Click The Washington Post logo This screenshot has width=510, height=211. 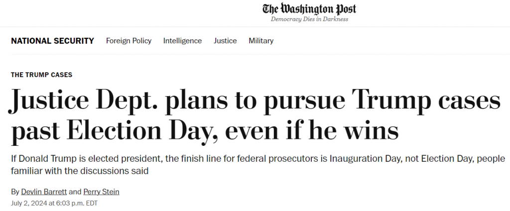tap(309, 9)
